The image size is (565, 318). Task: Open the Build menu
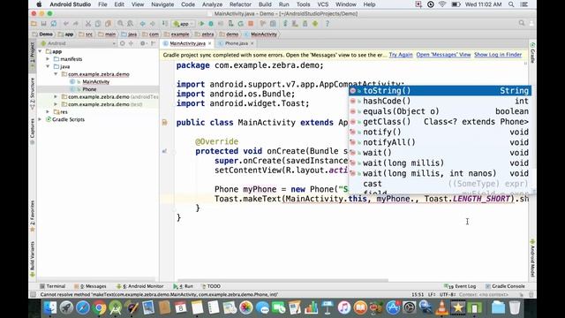(x=265, y=4)
